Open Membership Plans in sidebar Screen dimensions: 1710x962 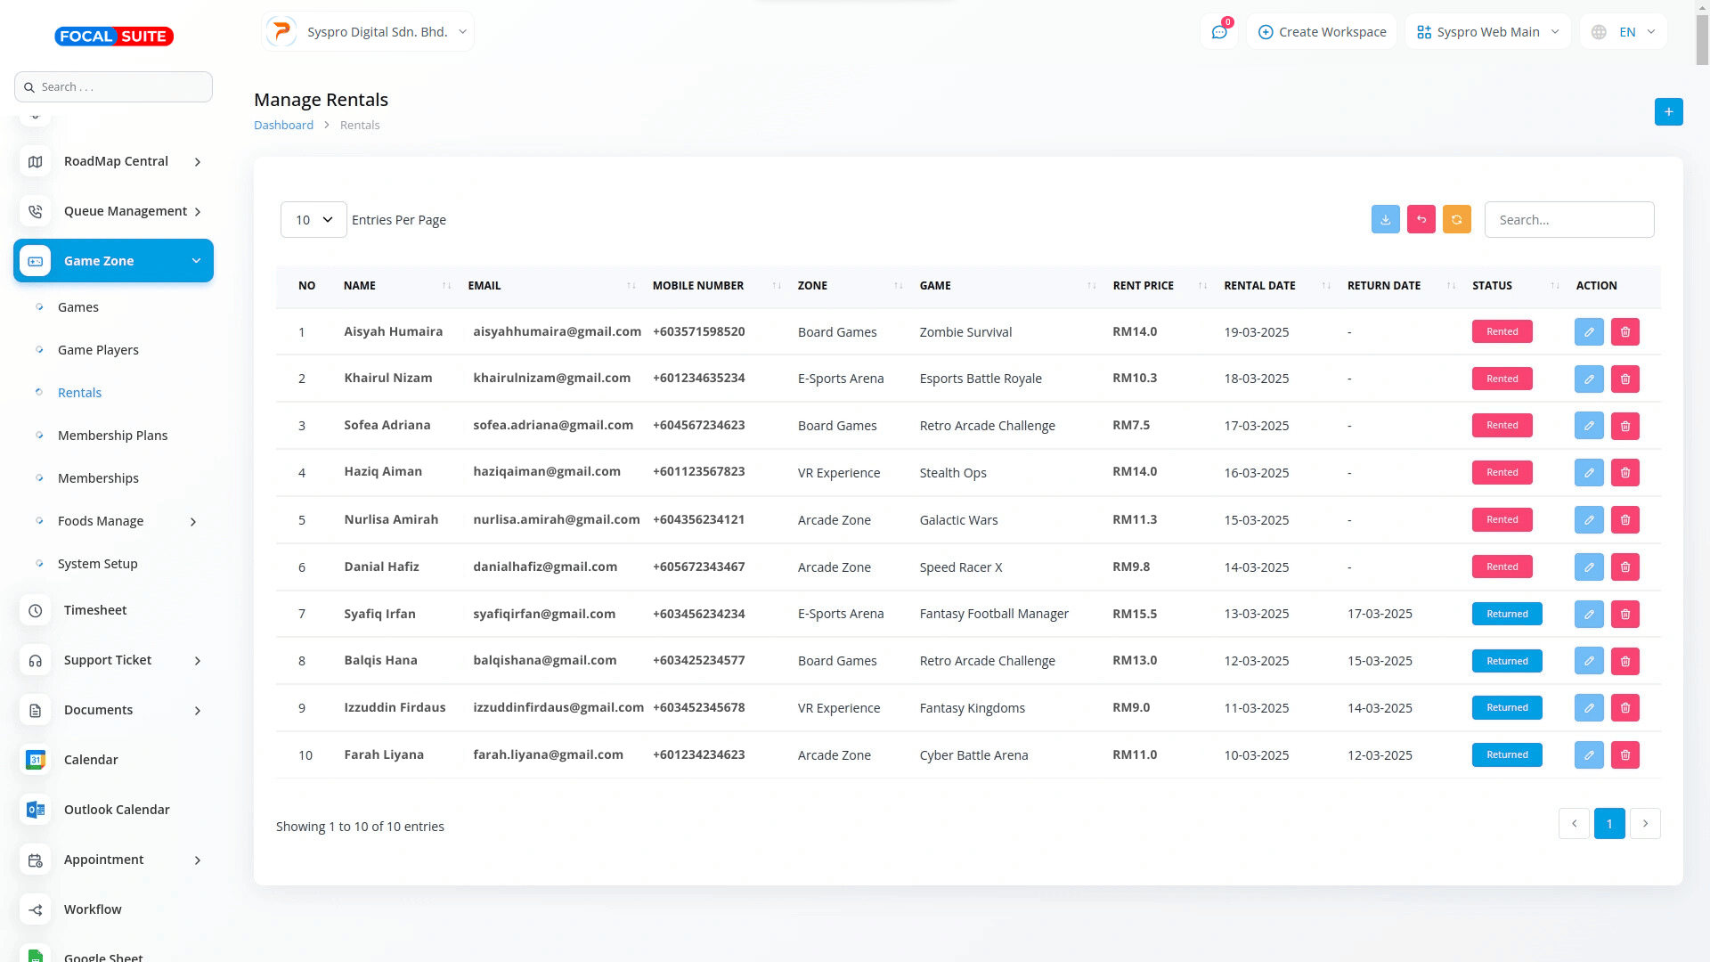pyautogui.click(x=112, y=436)
